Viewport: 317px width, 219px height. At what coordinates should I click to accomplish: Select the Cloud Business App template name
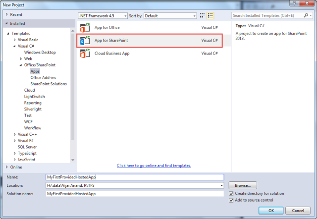pos(112,54)
